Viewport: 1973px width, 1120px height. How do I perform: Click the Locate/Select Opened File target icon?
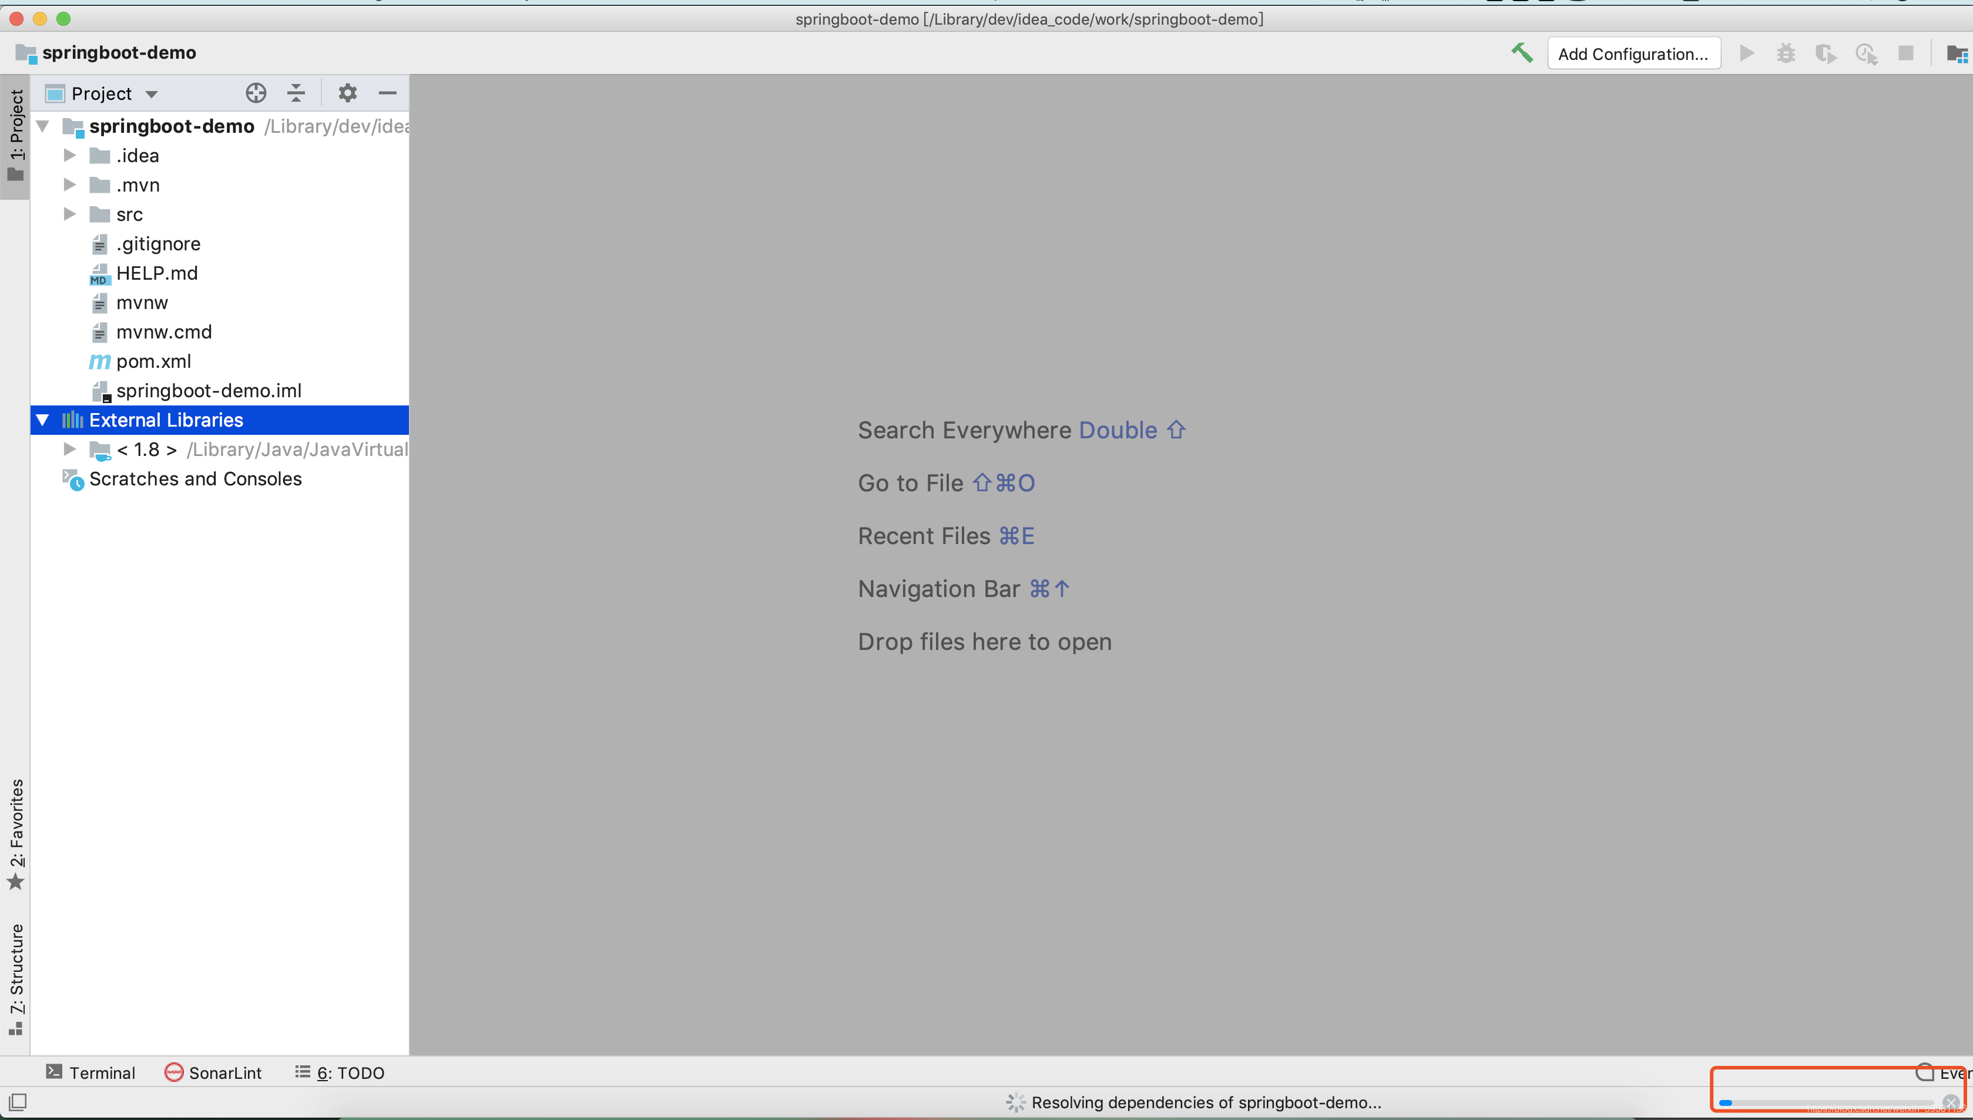[x=256, y=93]
